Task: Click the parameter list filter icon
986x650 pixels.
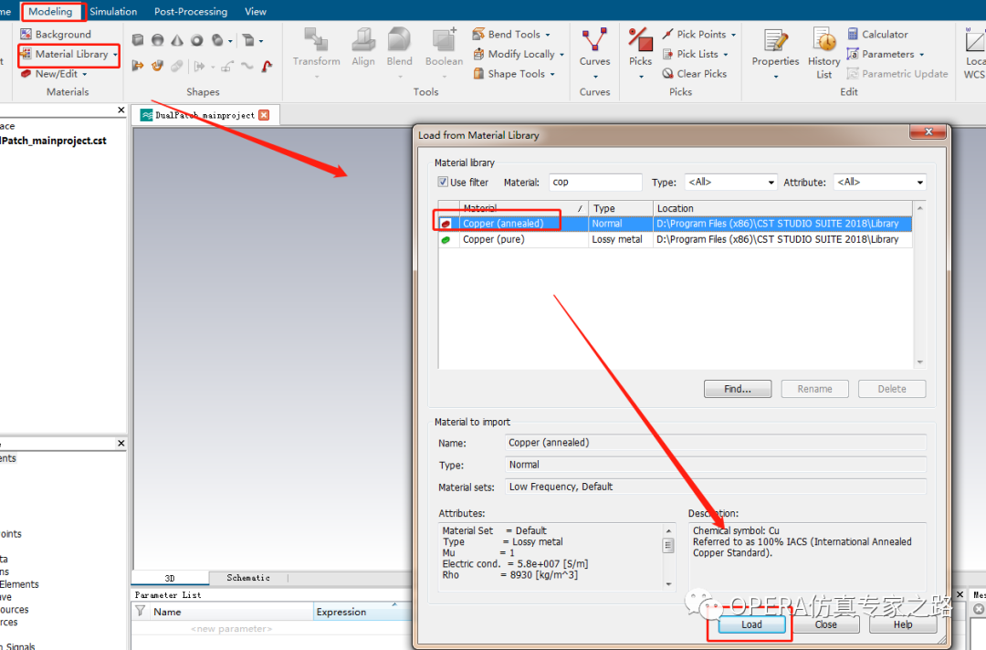Action: (141, 611)
